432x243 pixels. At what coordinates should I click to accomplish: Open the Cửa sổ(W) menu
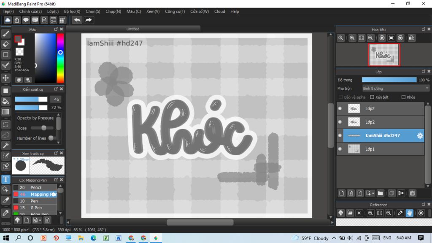[200, 11]
